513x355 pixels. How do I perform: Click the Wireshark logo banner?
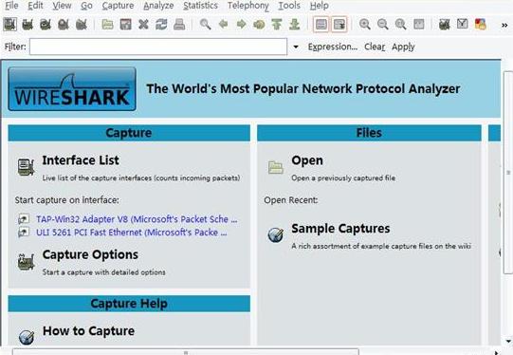tap(72, 89)
